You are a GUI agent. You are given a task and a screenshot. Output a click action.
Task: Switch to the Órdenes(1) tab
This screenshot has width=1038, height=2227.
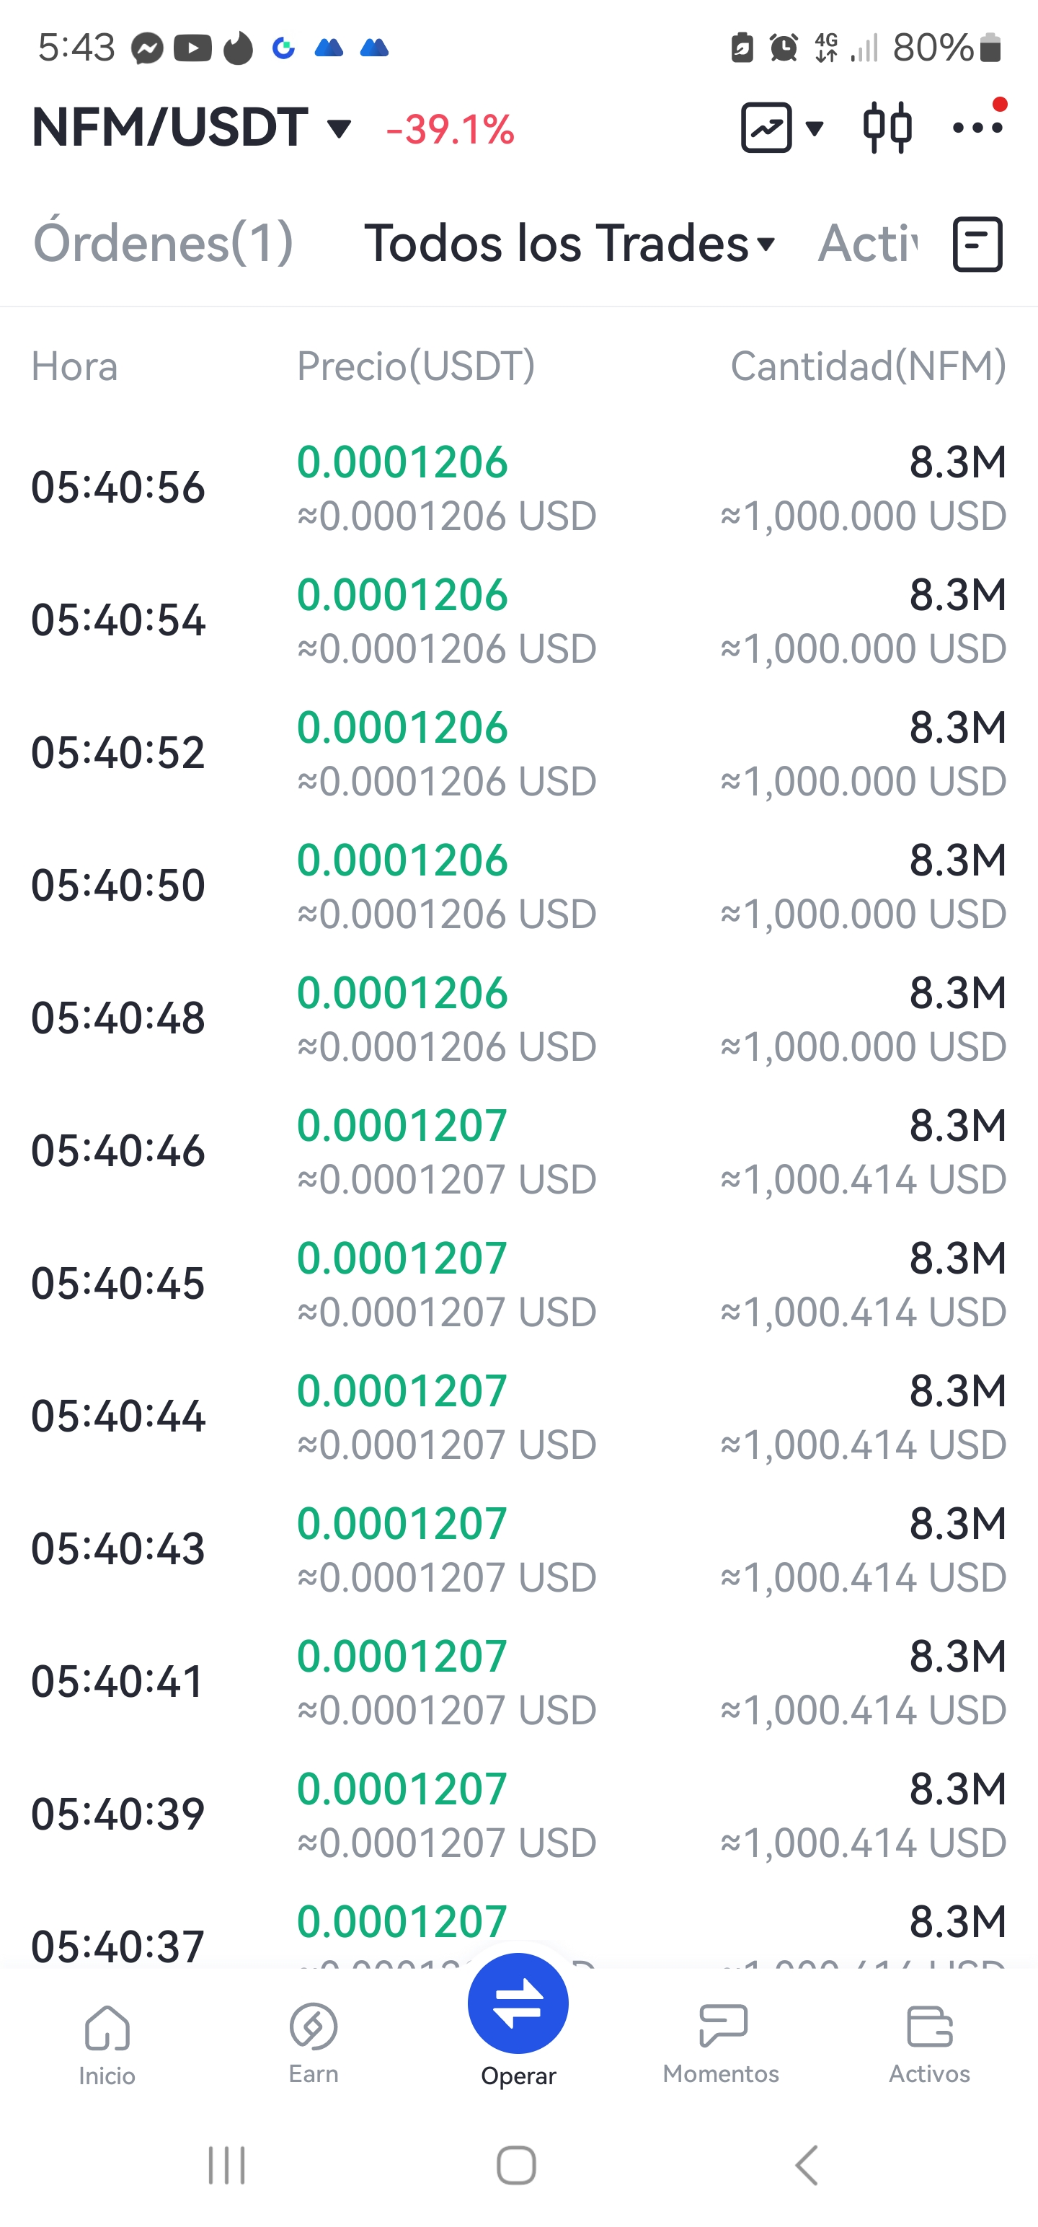[x=164, y=243]
